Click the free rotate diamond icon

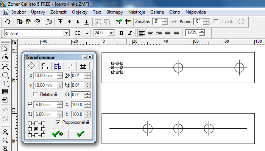[x=37, y=22]
